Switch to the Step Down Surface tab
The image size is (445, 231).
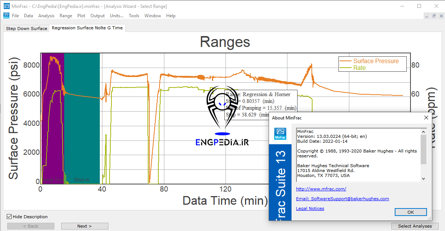tap(26, 29)
